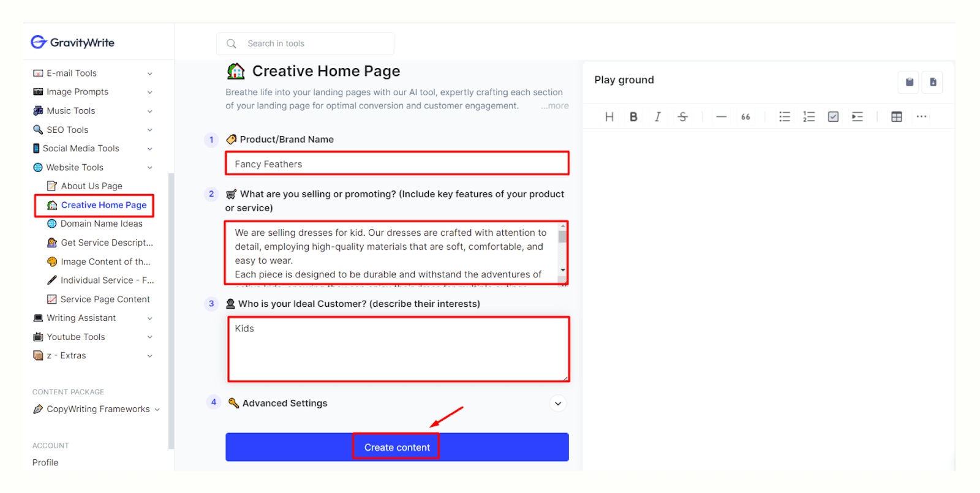The image size is (980, 493).
Task: Expand the E-mail Tools chevron
Action: point(149,73)
